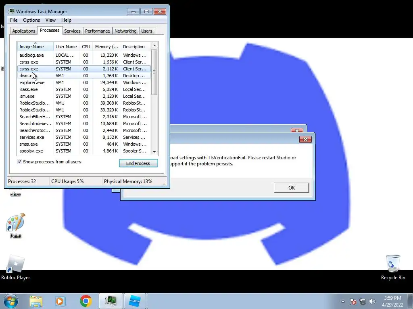The image size is (413, 309).
Task: Select the SearchProtoc... process row
Action: tap(84, 130)
